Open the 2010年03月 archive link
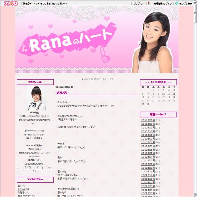The image size is (197, 197). tap(148, 160)
